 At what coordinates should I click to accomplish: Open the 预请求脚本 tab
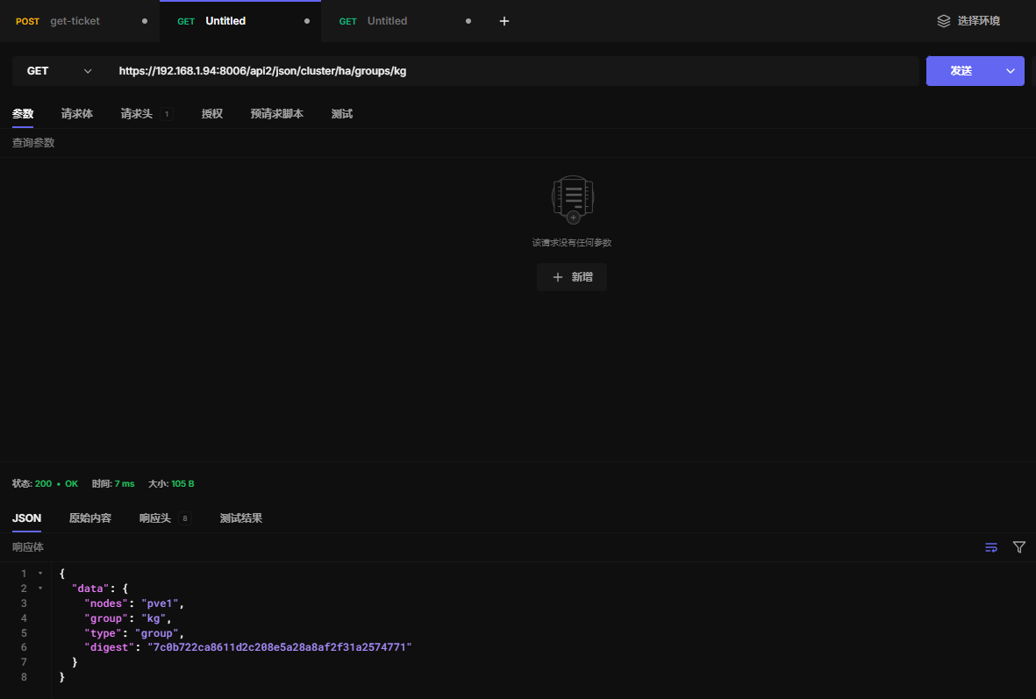(x=276, y=114)
